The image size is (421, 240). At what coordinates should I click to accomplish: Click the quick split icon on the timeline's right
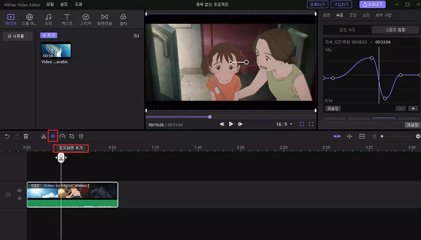(x=349, y=136)
